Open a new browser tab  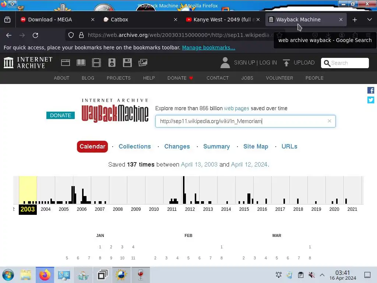point(355,20)
